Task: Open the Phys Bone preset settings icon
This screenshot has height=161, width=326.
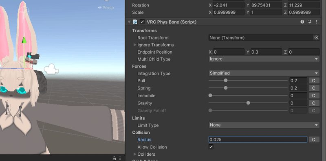Action: pos(310,22)
